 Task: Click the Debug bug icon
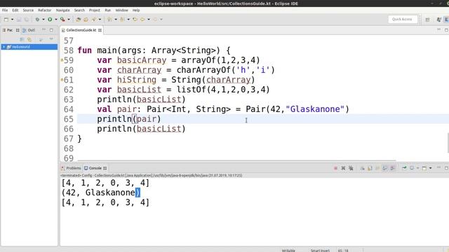coord(37,20)
